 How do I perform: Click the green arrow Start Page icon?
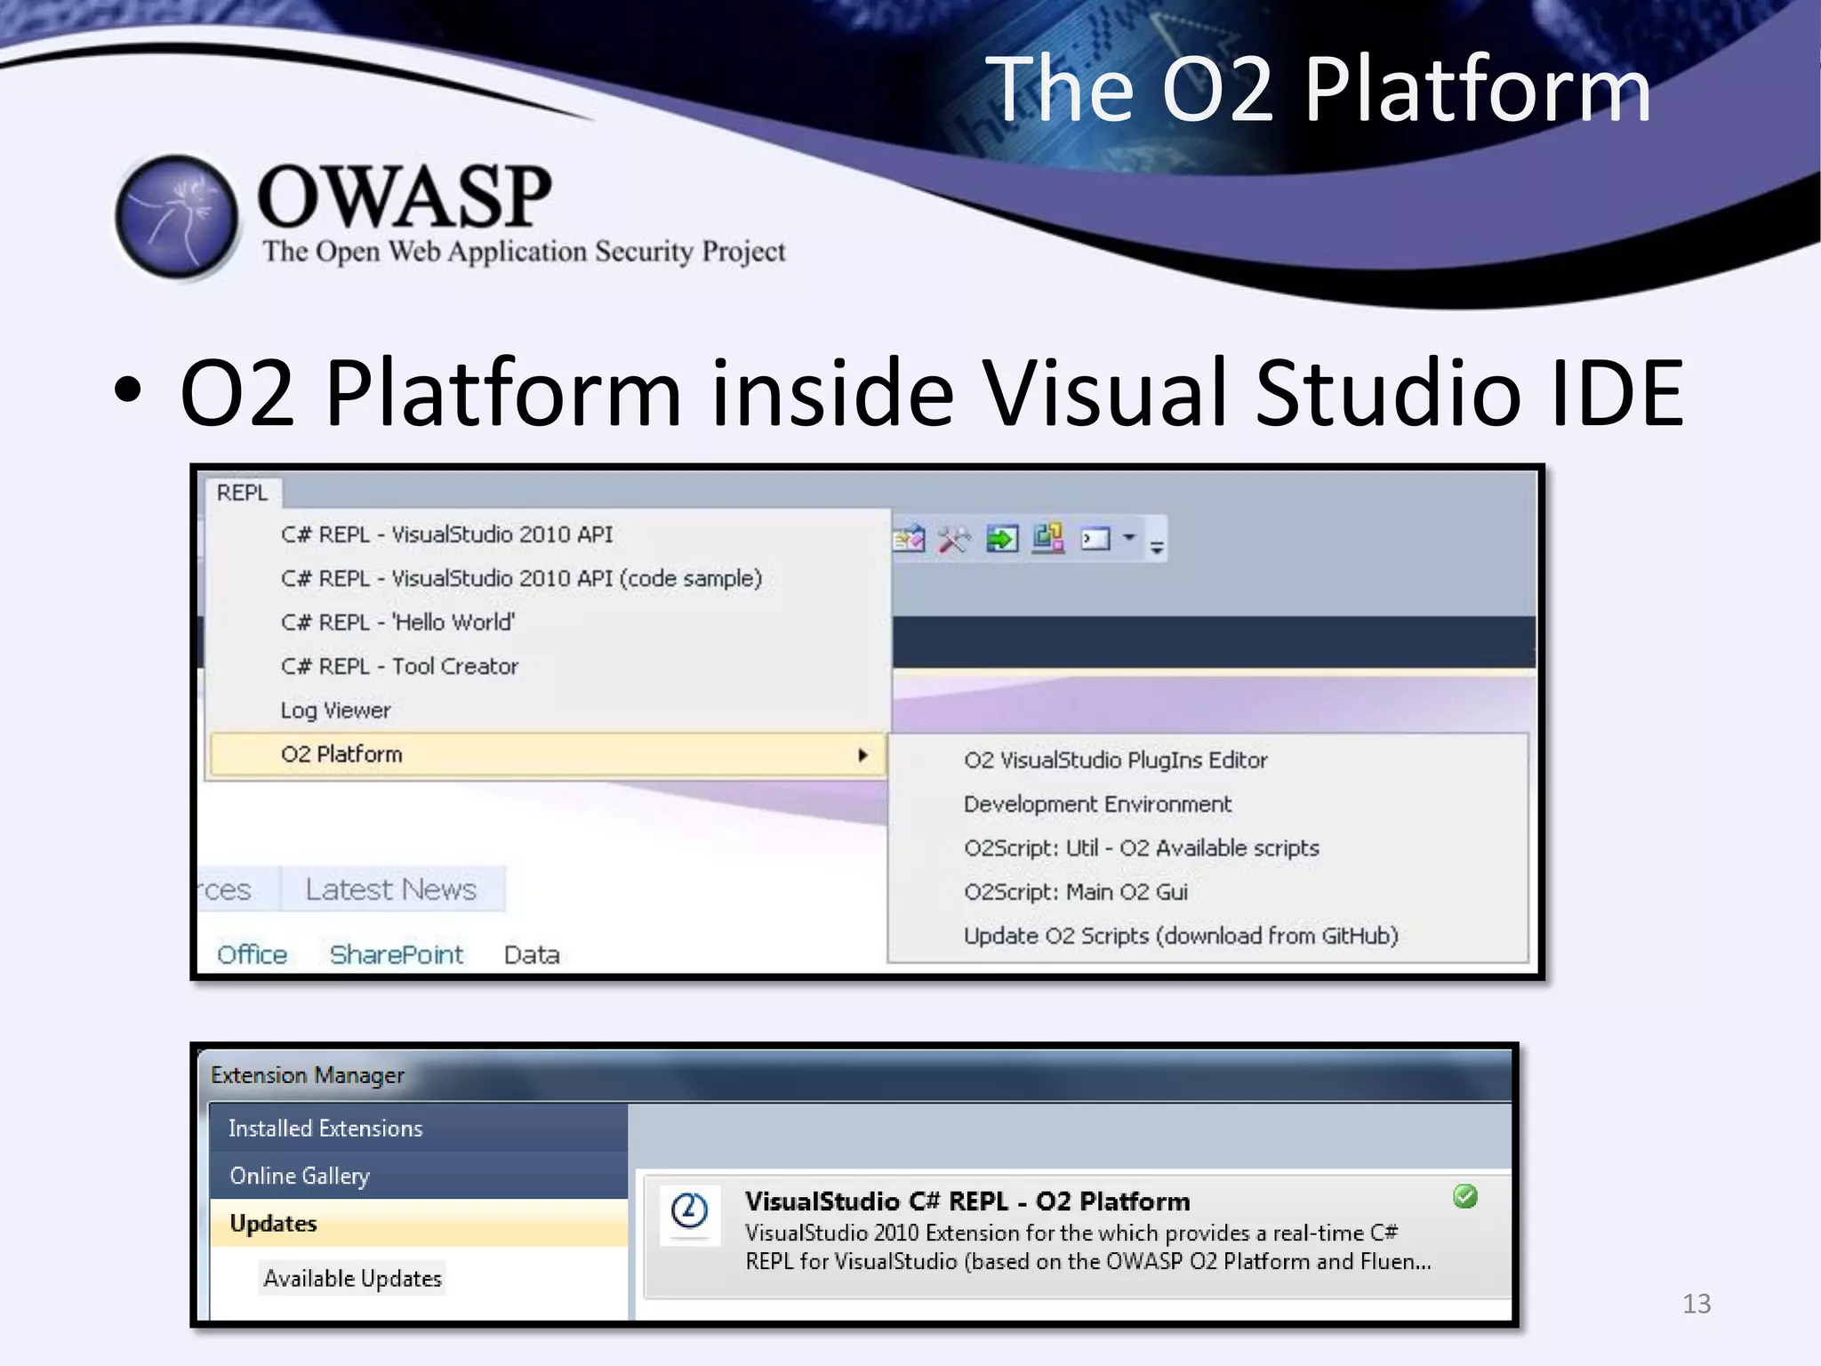click(1001, 539)
